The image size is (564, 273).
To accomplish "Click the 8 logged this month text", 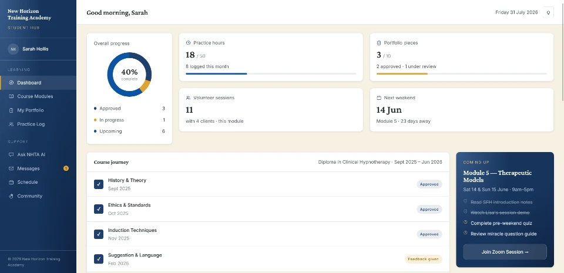I will click(207, 66).
